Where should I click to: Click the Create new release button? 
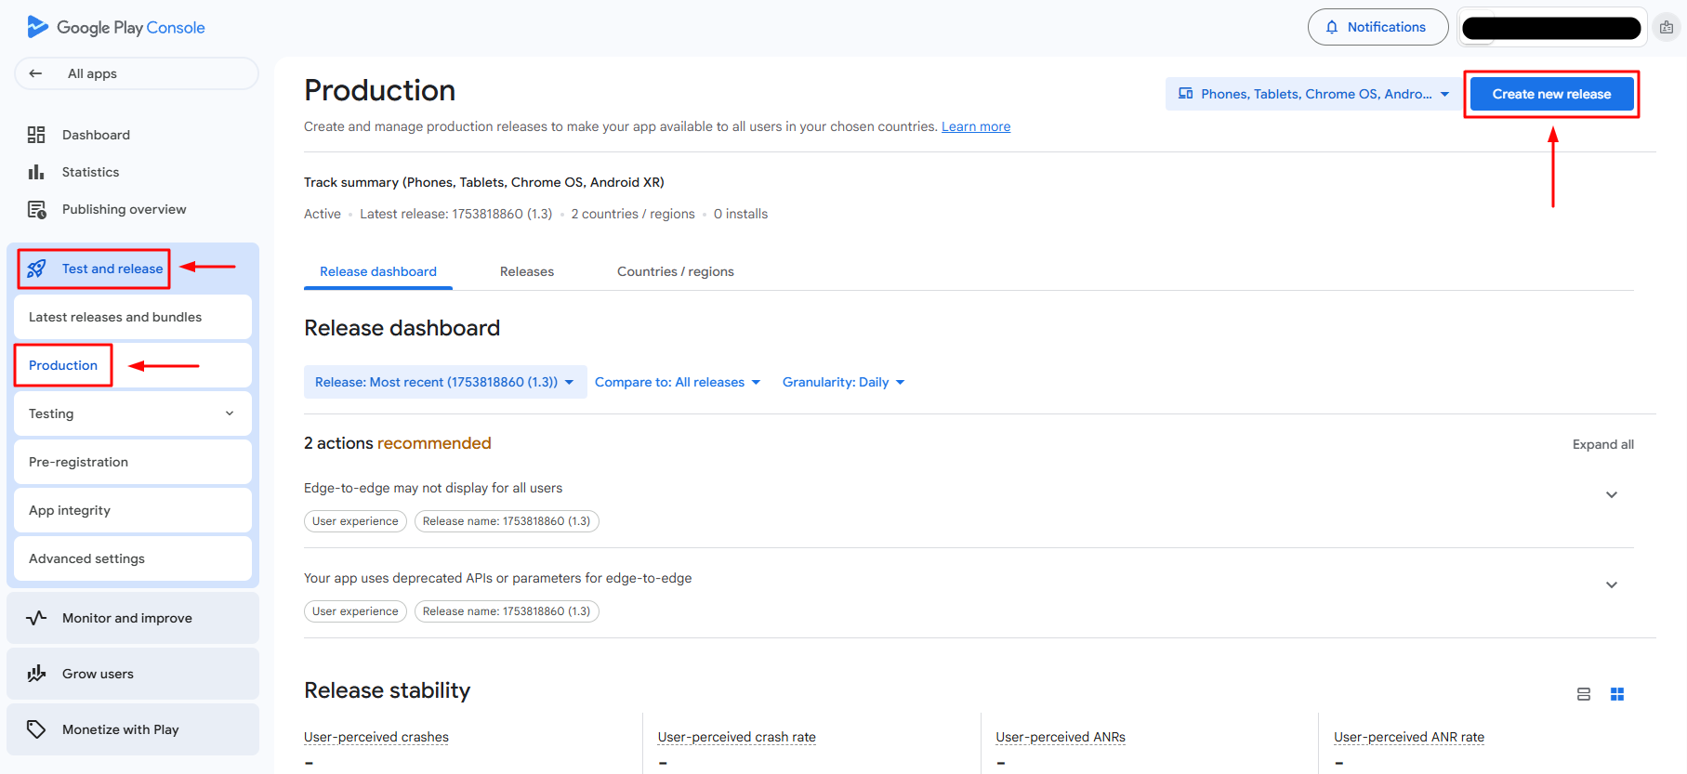coord(1551,94)
